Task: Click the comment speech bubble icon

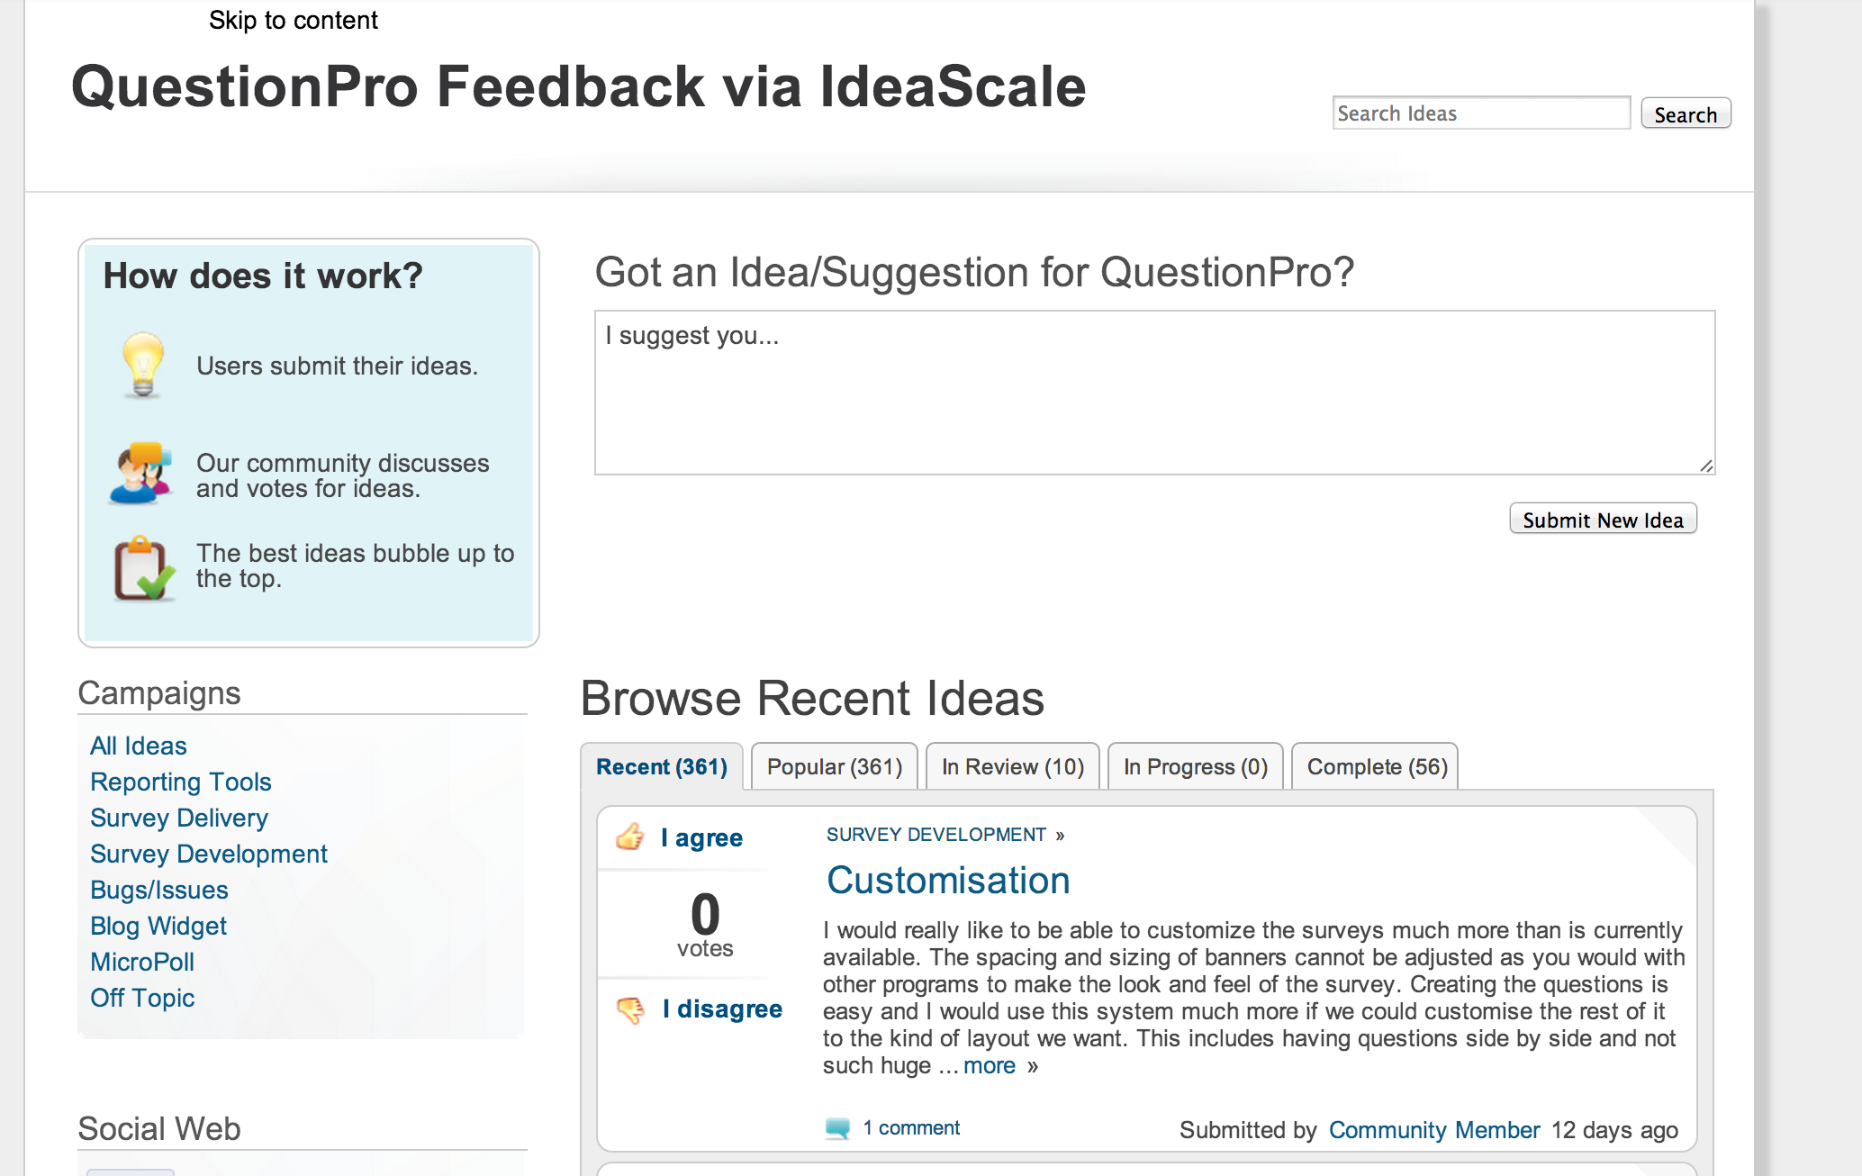Action: [x=838, y=1128]
